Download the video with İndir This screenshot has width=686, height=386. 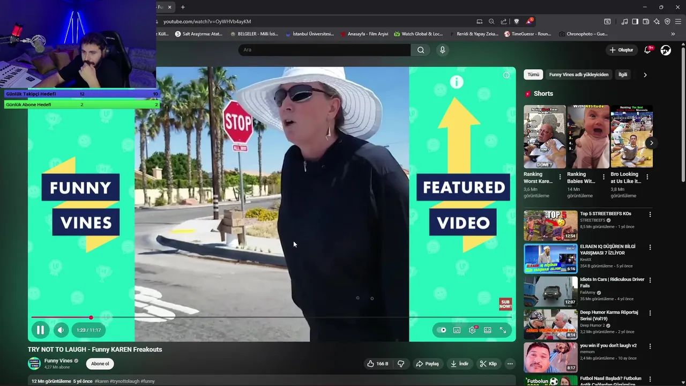click(x=459, y=363)
